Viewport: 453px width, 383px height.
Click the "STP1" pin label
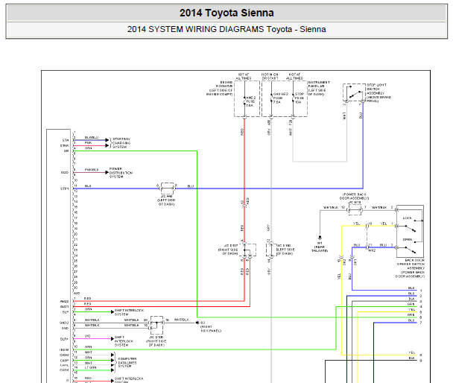(64, 189)
